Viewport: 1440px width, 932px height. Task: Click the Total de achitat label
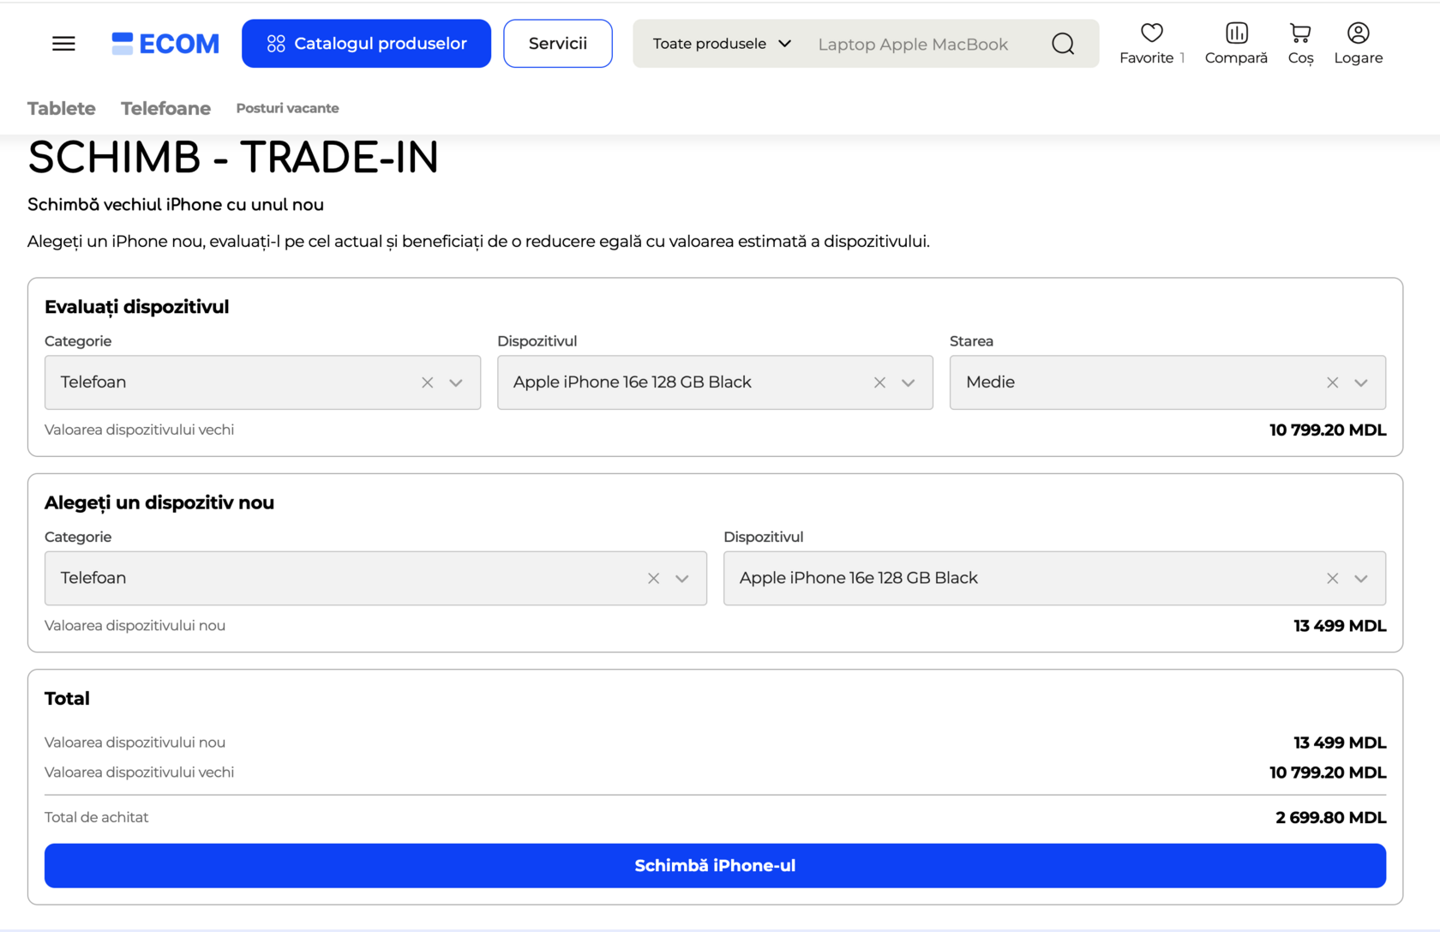coord(97,818)
